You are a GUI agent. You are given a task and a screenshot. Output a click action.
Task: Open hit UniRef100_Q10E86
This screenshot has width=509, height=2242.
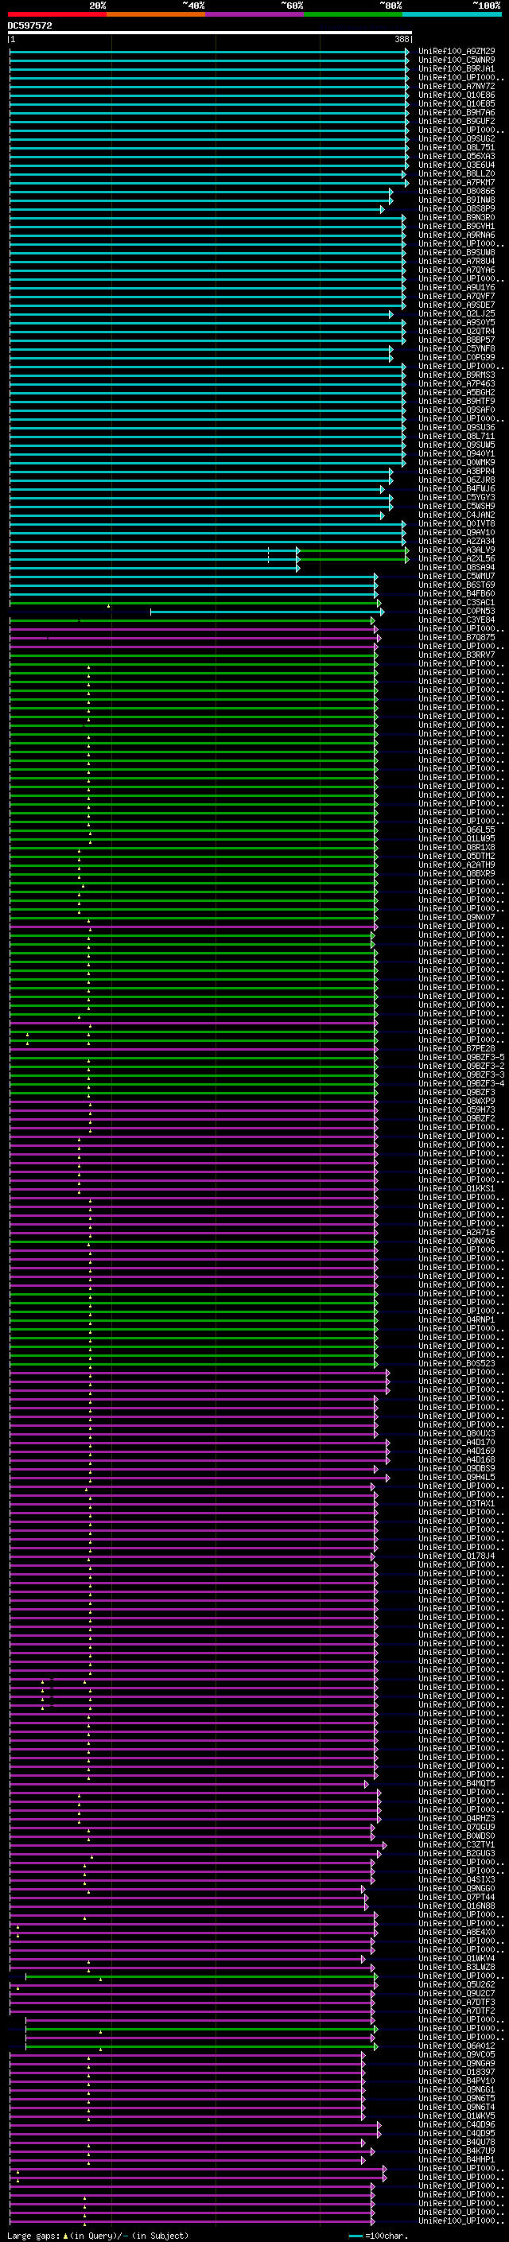coord(457,95)
